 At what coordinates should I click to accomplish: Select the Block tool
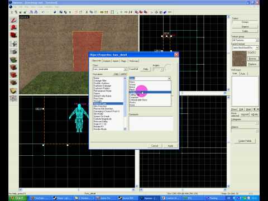click(x=13, y=52)
